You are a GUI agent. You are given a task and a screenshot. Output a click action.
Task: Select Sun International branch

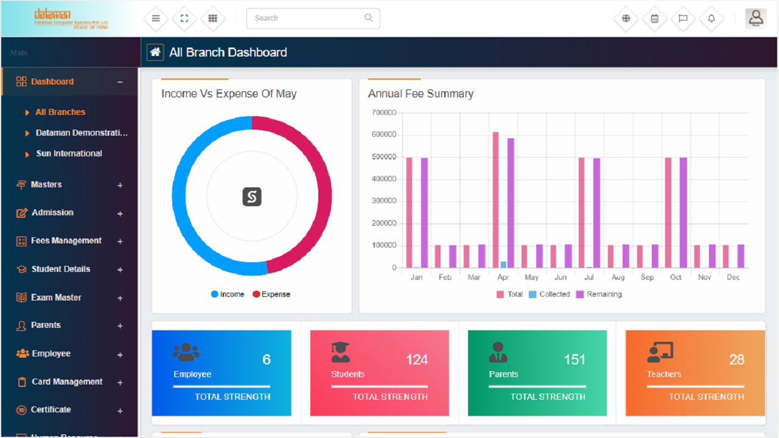(x=69, y=154)
